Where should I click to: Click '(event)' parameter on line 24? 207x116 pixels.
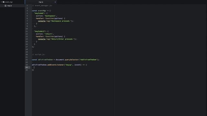78,65
